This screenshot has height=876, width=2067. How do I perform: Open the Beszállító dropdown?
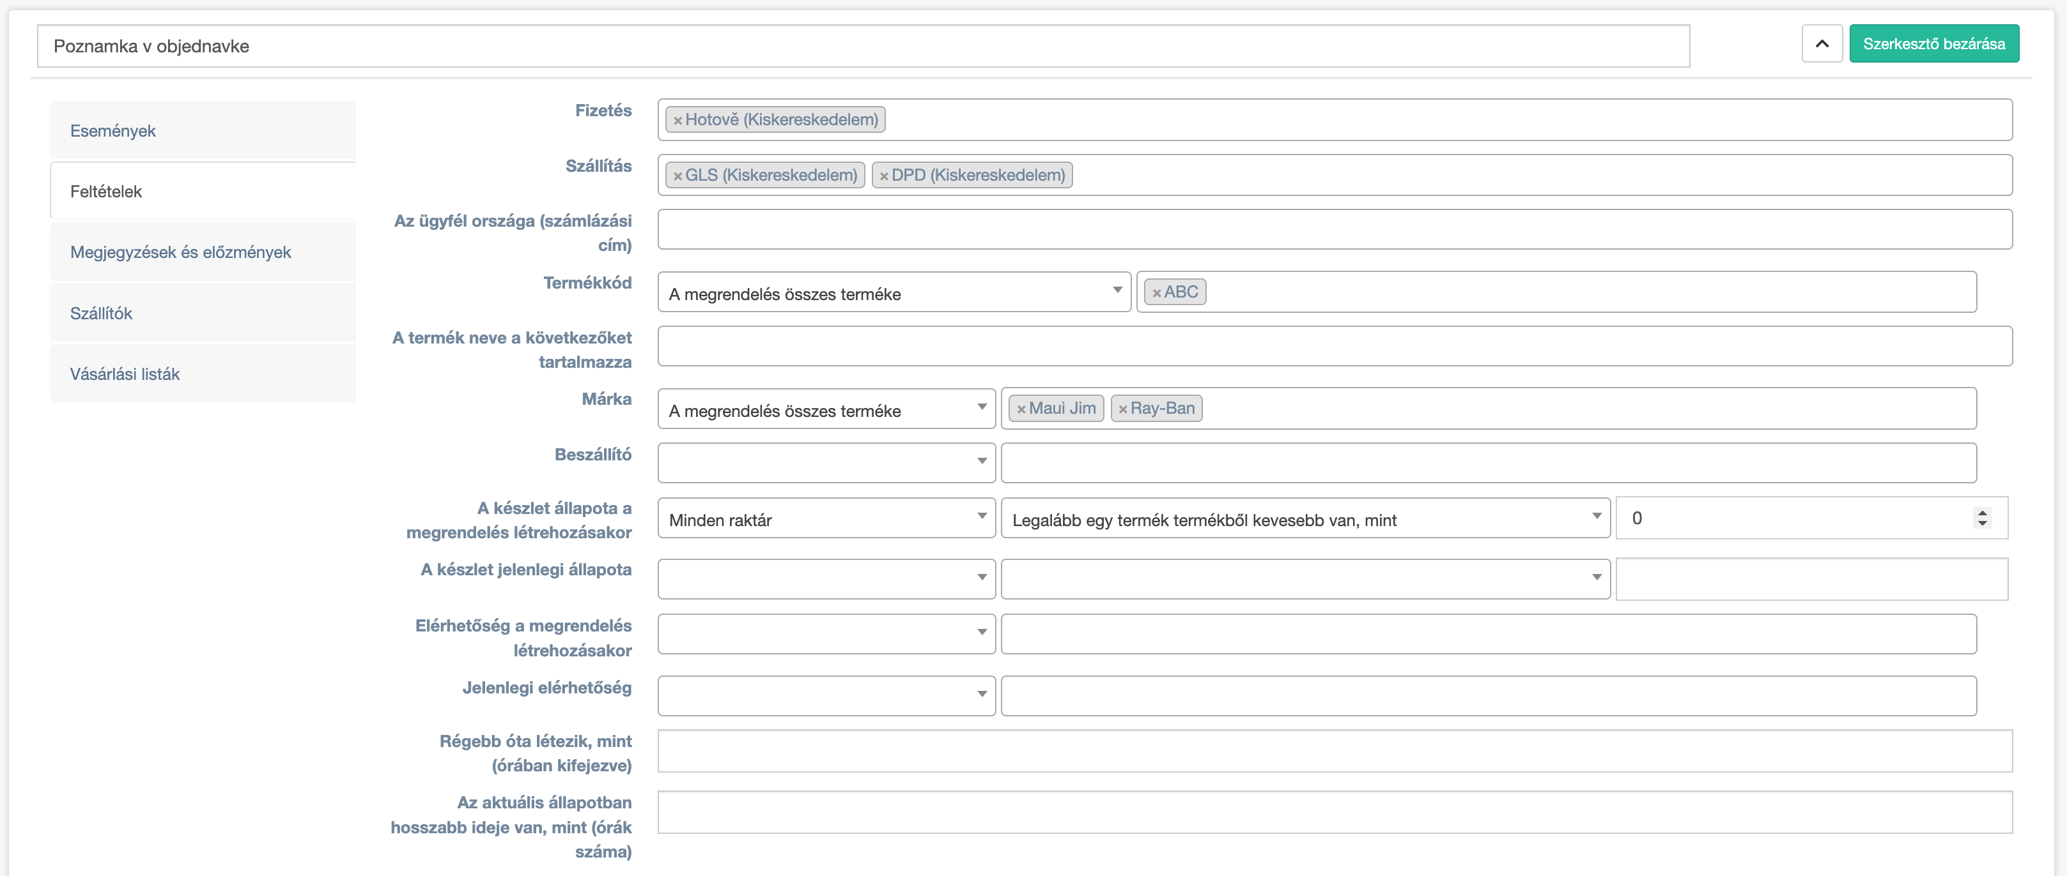826,462
